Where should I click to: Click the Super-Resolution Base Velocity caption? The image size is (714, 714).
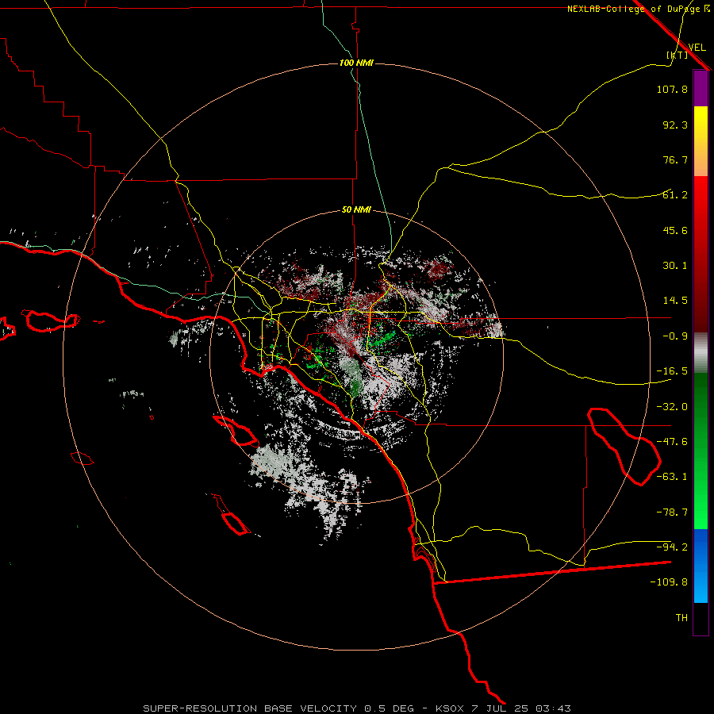tap(356, 708)
